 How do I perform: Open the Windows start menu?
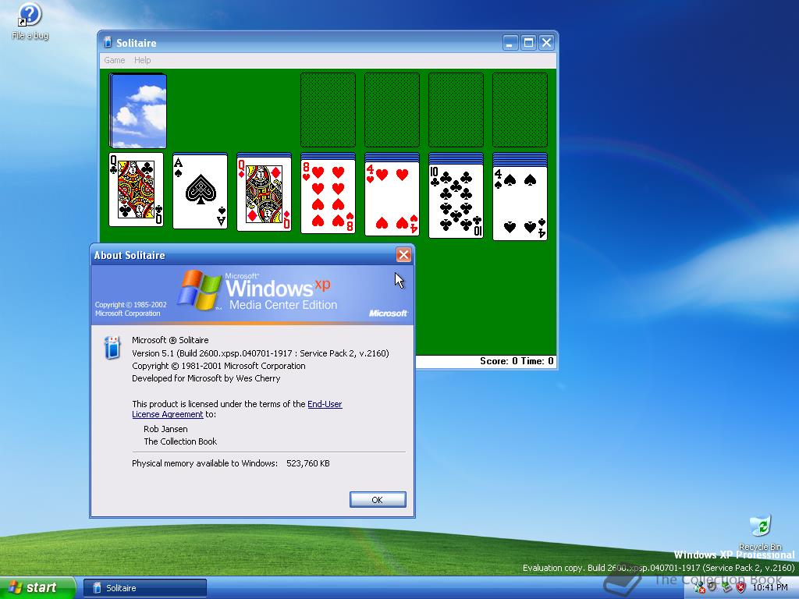point(37,588)
